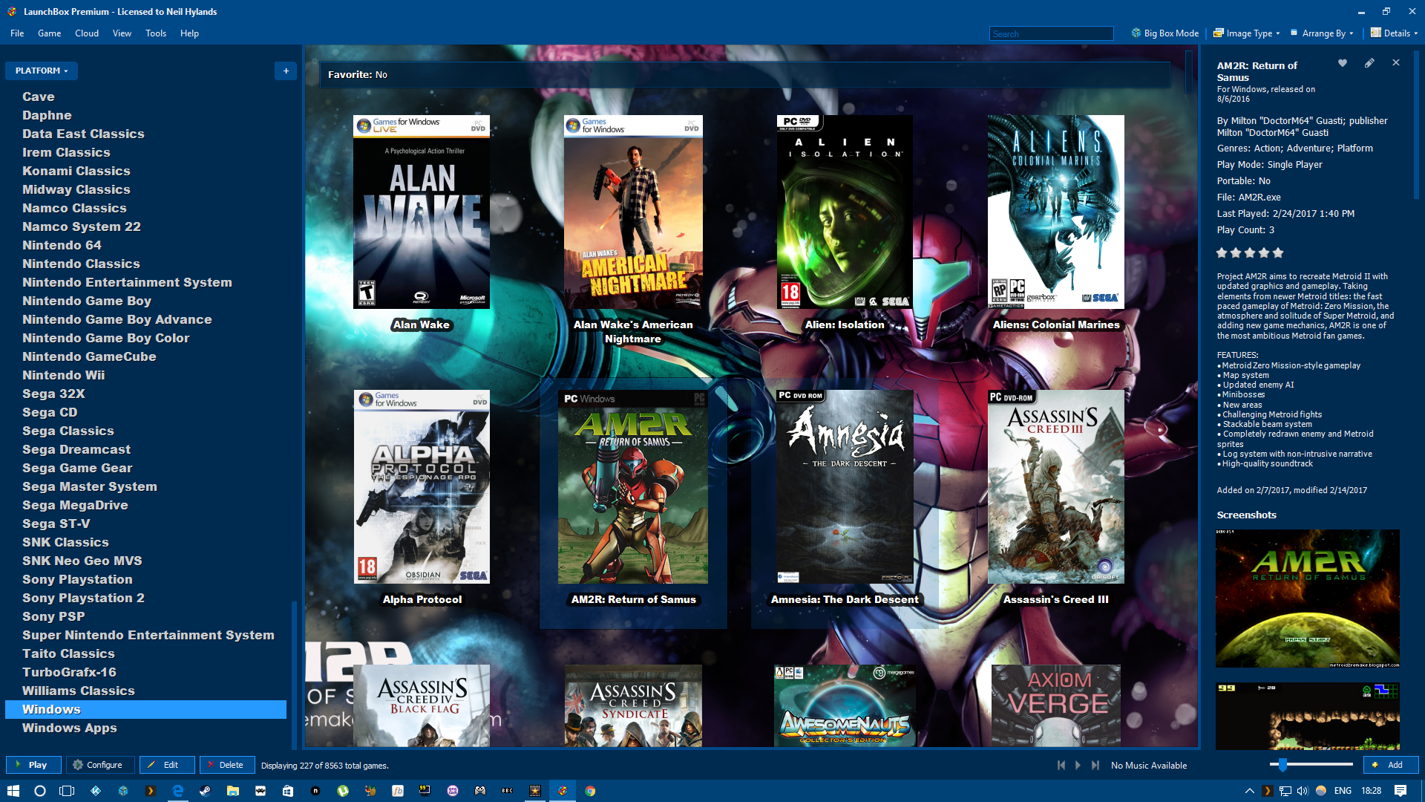Open Action Center notifications
Image resolution: width=1425 pixels, height=802 pixels.
click(x=1401, y=791)
